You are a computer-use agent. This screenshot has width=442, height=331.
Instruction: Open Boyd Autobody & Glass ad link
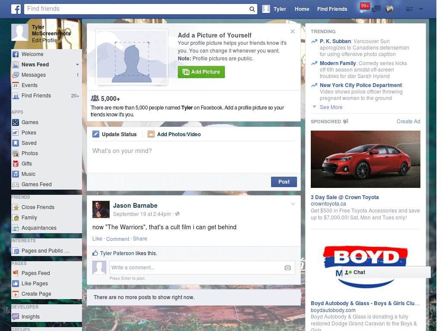point(365,303)
